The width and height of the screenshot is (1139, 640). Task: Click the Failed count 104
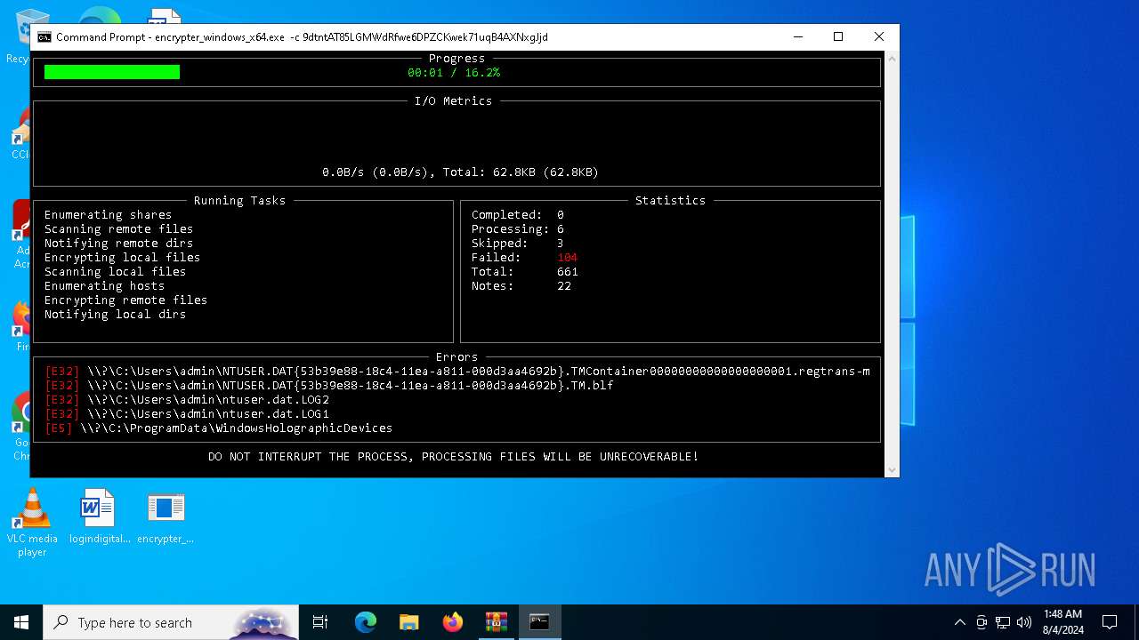(x=567, y=257)
